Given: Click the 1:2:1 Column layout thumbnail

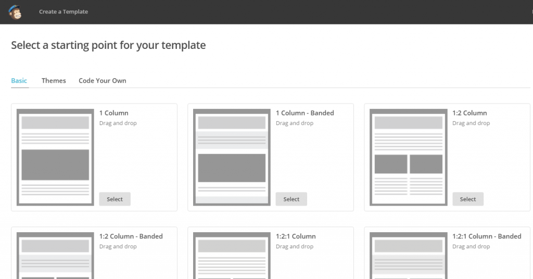Looking at the screenshot, I should tap(232, 256).
